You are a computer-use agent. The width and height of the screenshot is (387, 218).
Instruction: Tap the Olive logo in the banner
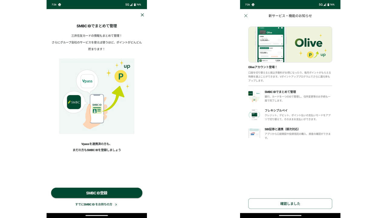[x=308, y=43]
